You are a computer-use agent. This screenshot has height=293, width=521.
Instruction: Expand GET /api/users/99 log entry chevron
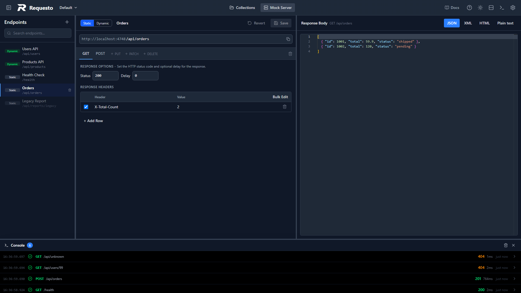(514, 267)
